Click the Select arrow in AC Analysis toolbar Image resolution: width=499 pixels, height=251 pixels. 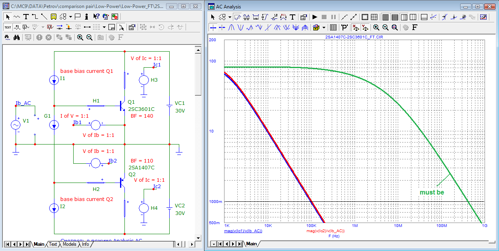(x=213, y=17)
